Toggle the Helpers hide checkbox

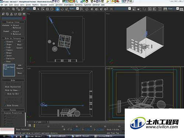[5, 53]
